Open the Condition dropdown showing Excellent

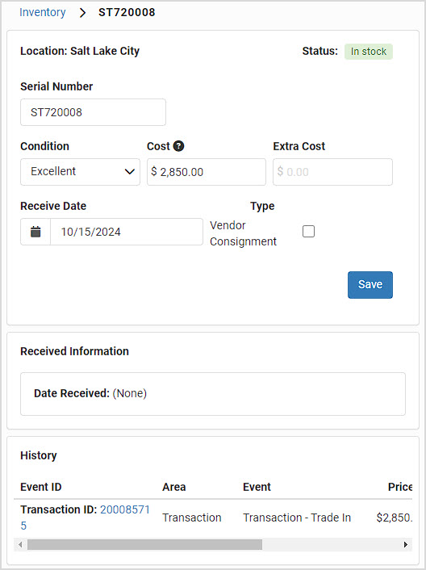pyautogui.click(x=80, y=172)
